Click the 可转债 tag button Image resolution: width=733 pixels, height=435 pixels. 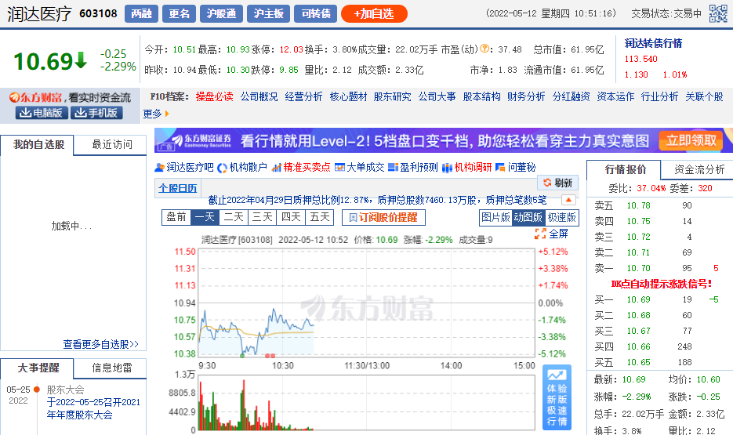tap(316, 13)
